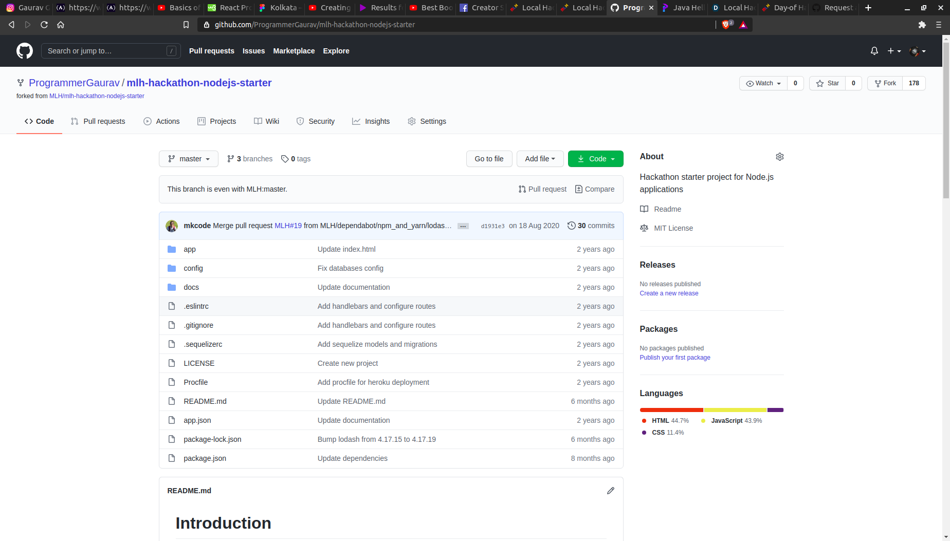Image resolution: width=950 pixels, height=541 pixels.
Task: Click mkcode's avatar on latest commit
Action: [x=172, y=226]
